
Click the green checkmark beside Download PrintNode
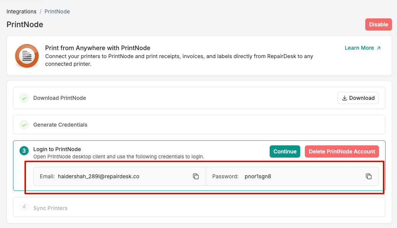click(24, 98)
